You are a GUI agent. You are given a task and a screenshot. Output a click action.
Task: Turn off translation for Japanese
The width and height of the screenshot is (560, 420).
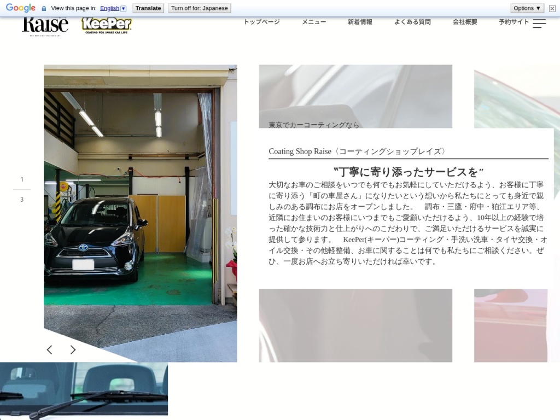pyautogui.click(x=199, y=8)
